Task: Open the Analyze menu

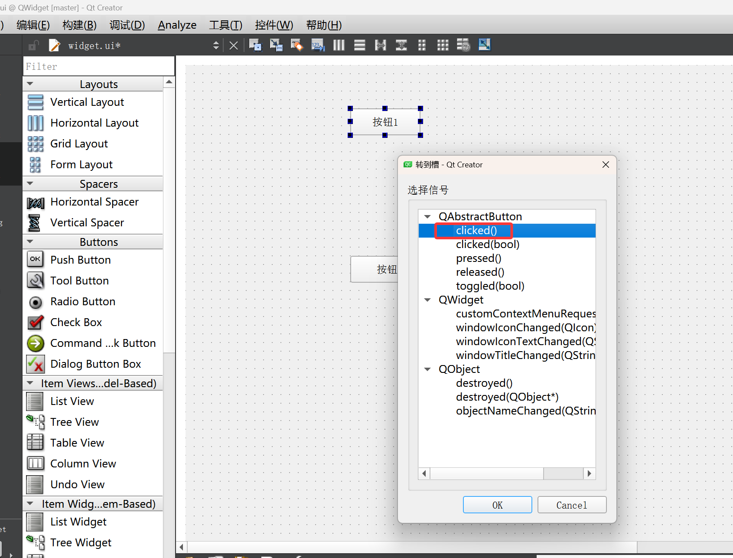Action: [x=177, y=25]
